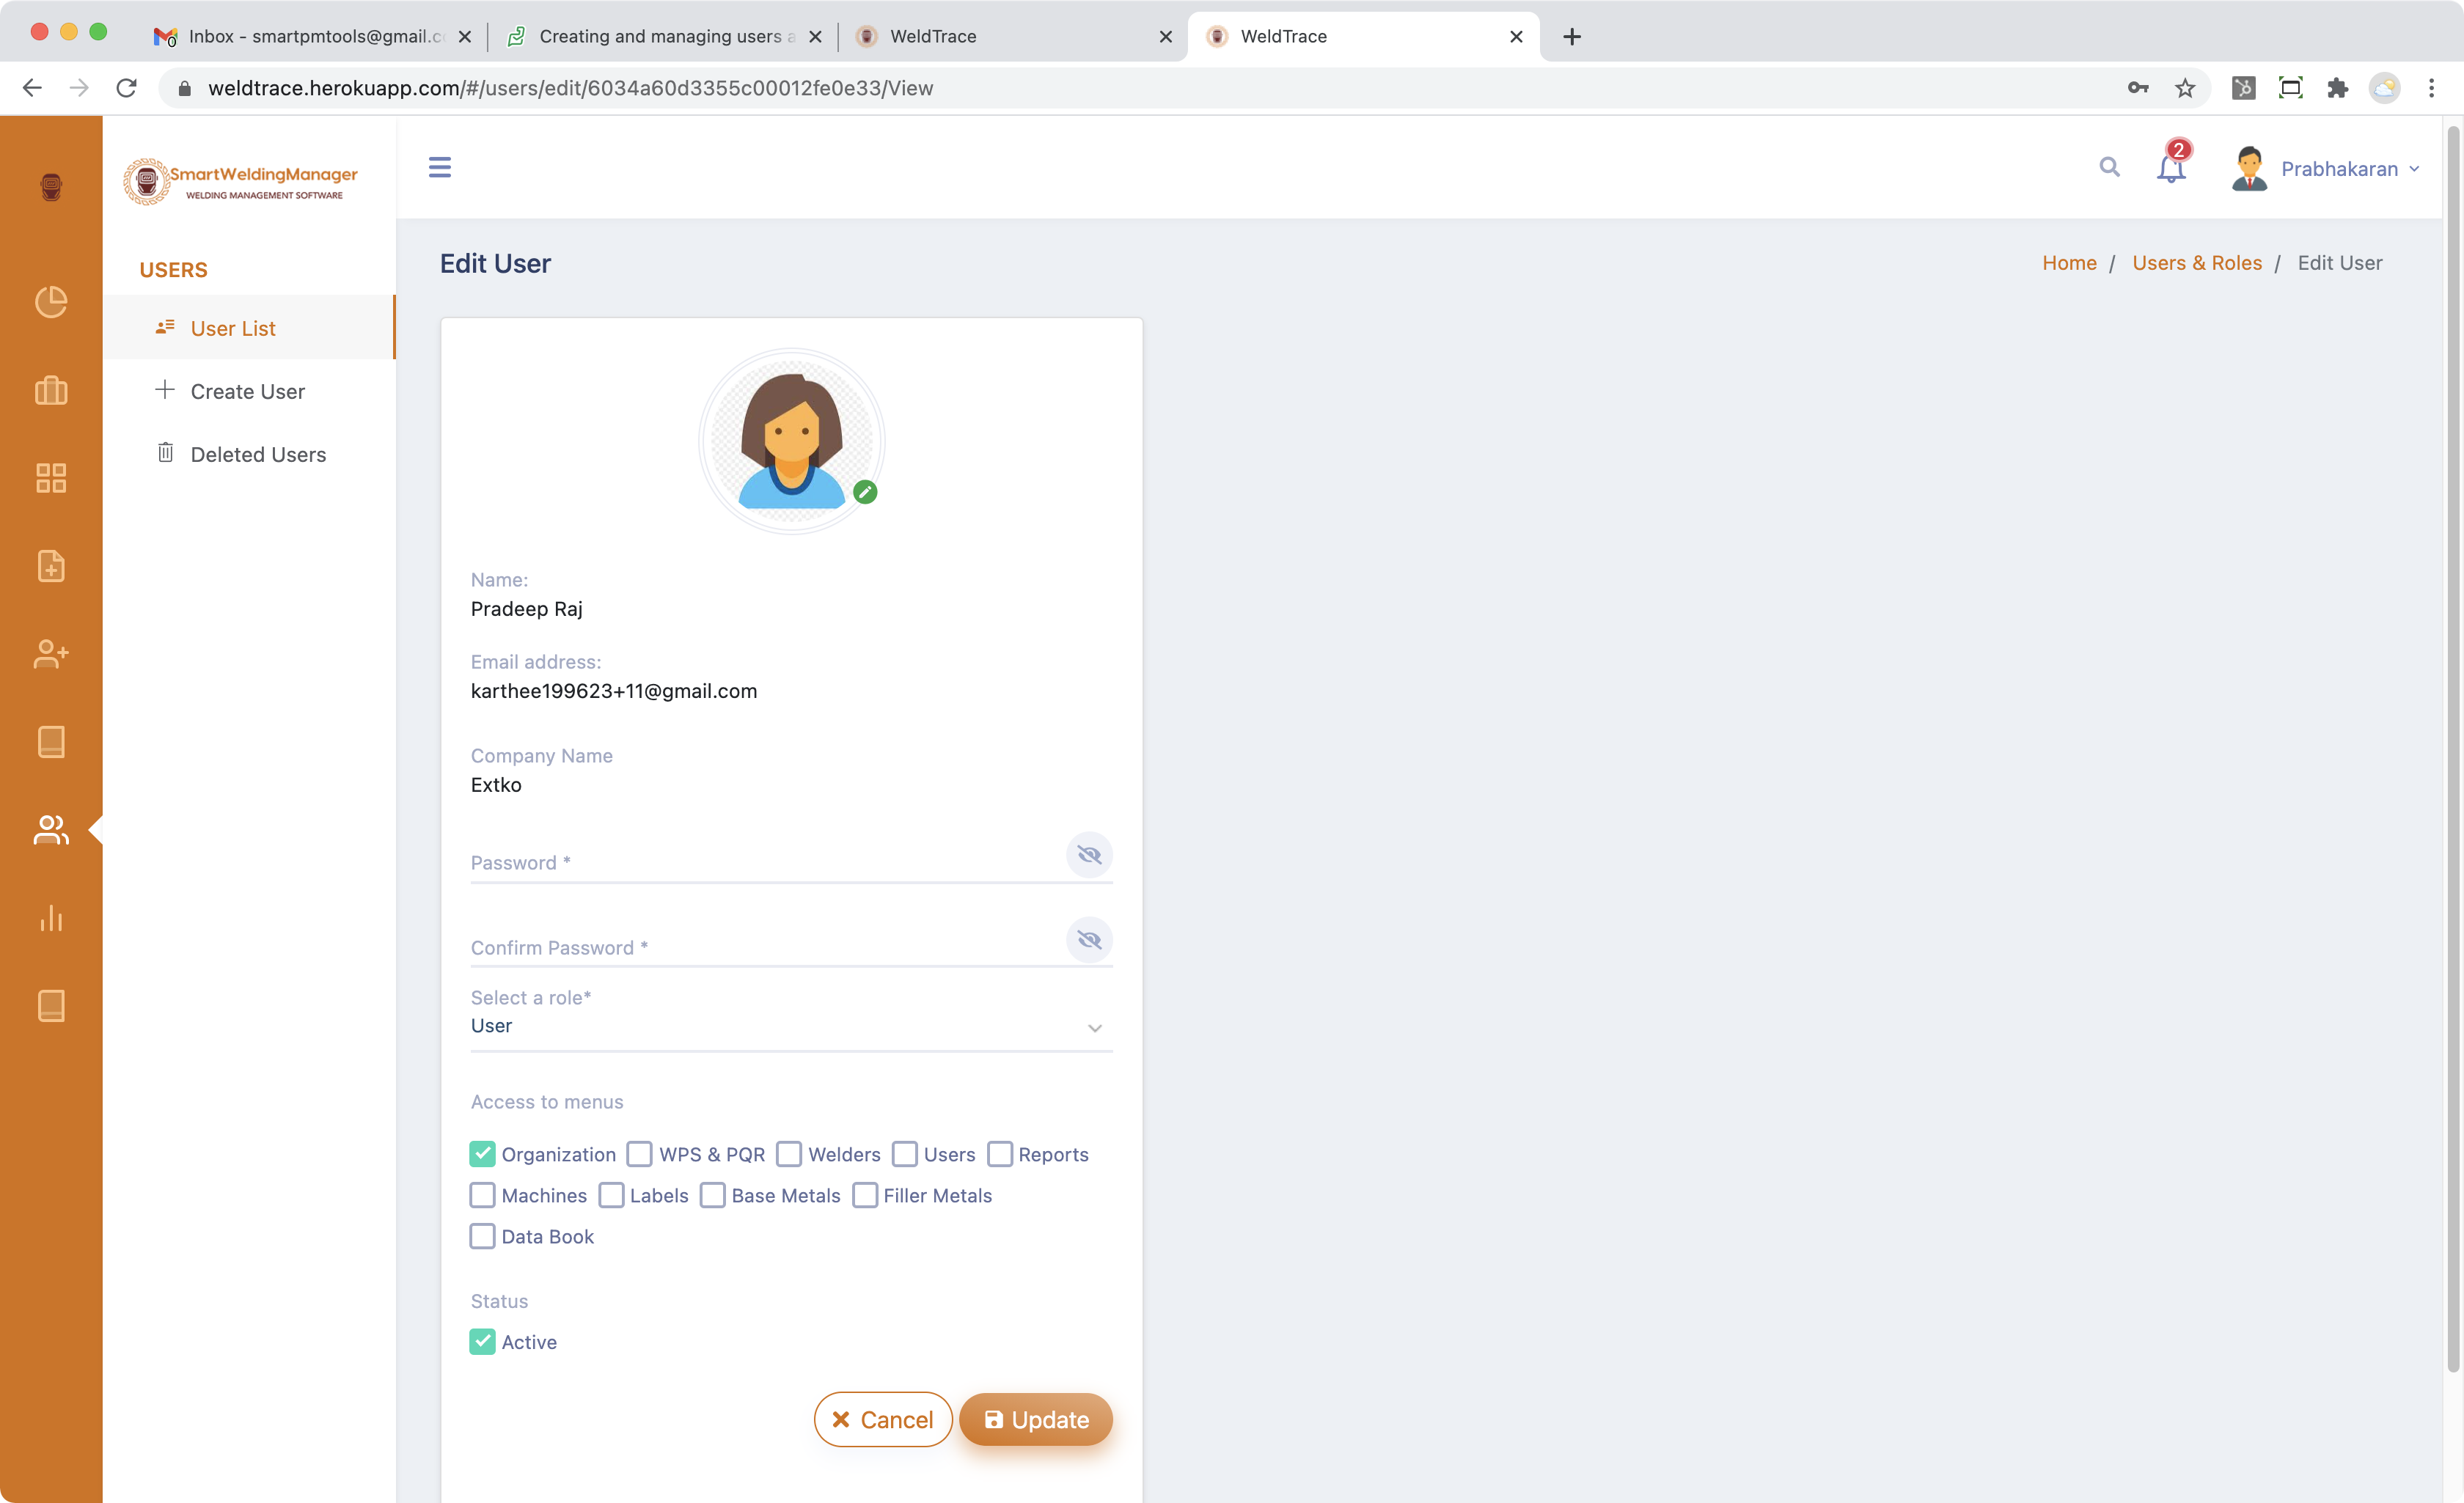This screenshot has width=2464, height=1503.
Task: Open the upper book sidebar icon
Action: pos(51,742)
